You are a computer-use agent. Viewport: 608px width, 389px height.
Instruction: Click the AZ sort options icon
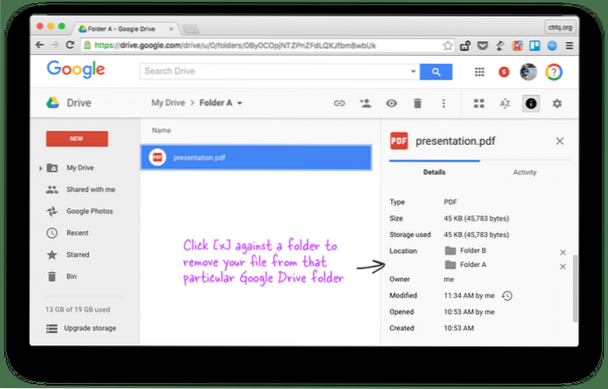pyautogui.click(x=503, y=104)
